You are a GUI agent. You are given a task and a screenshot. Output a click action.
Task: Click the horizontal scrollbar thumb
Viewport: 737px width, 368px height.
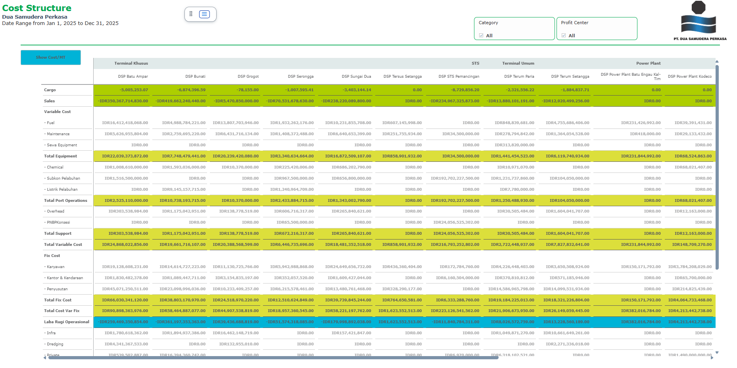273,358
